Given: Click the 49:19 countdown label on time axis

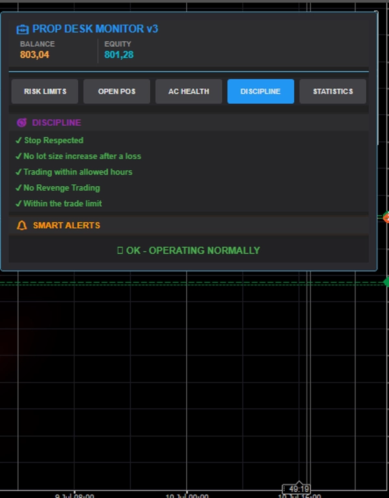Looking at the screenshot, I should [296, 489].
